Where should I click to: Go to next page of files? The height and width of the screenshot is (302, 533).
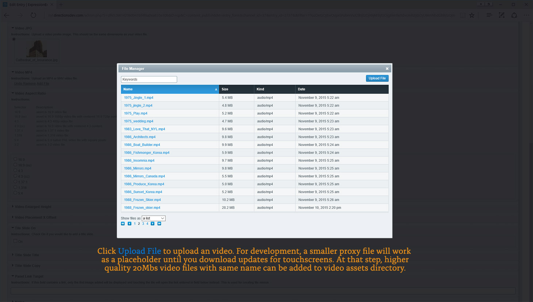[x=153, y=224]
